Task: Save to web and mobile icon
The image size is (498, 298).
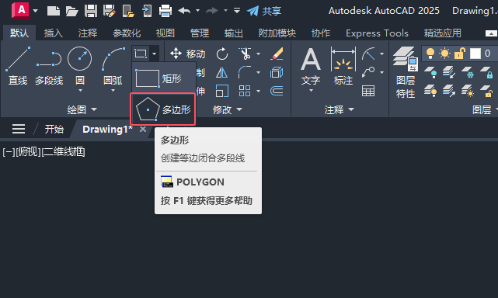Action: pyautogui.click(x=147, y=11)
